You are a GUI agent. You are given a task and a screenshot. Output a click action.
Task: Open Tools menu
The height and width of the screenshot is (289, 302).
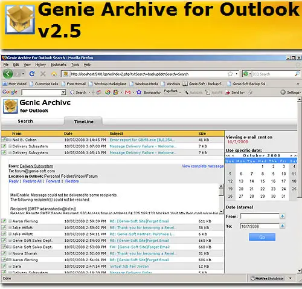[x=75, y=65]
